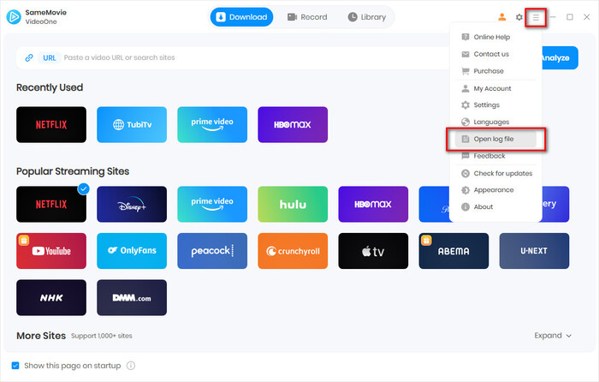Select Appearance menu entry

tap(495, 190)
